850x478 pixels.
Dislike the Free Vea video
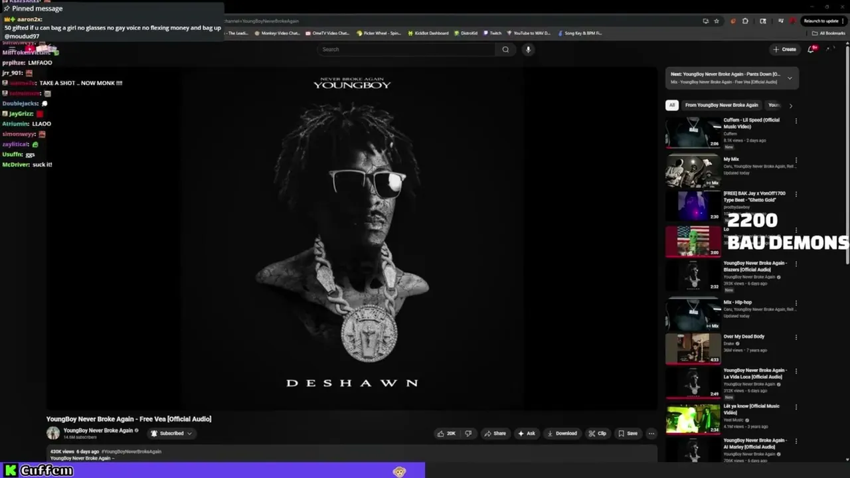point(468,434)
